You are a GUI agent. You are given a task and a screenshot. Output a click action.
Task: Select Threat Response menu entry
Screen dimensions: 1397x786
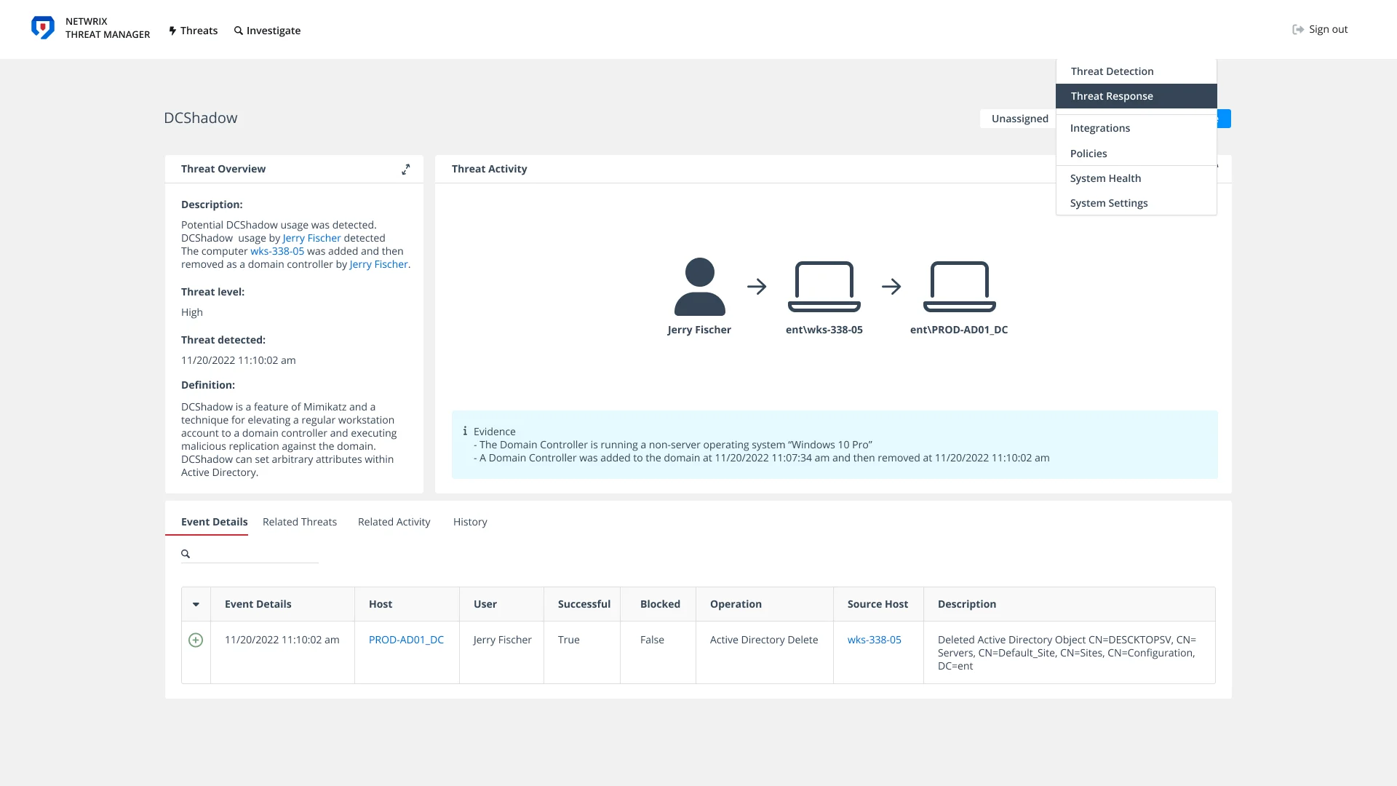click(1136, 96)
